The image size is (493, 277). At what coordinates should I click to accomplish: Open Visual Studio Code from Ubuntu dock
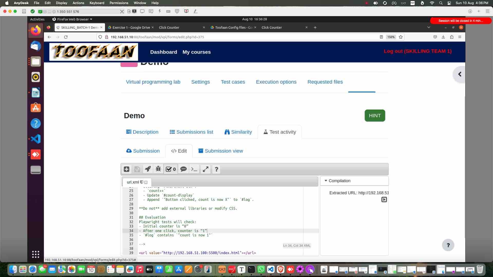tap(36, 139)
